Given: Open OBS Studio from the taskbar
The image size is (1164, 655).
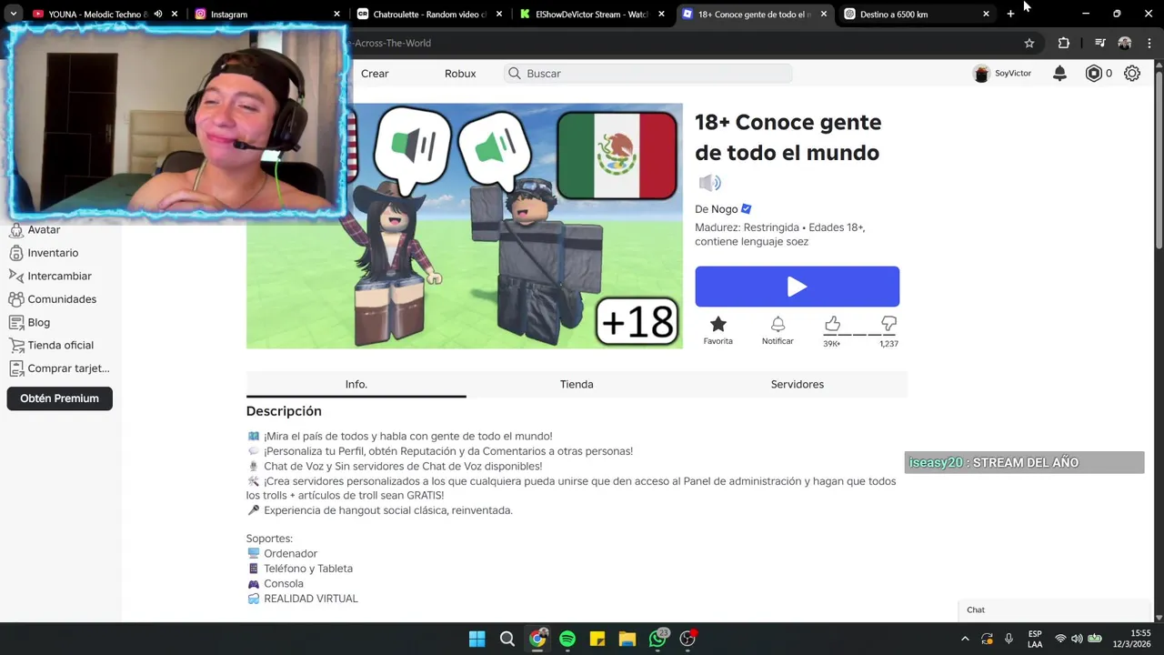Looking at the screenshot, I should click(687, 639).
